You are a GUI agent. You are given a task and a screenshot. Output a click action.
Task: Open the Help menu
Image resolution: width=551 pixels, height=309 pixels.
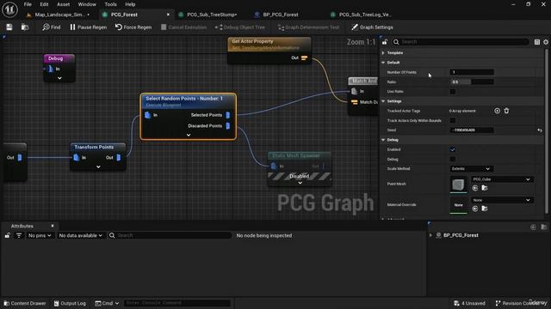point(130,4)
